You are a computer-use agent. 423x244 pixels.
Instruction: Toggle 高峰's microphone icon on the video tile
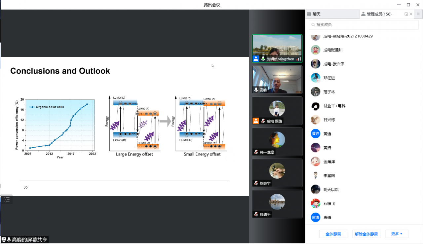click(256, 90)
